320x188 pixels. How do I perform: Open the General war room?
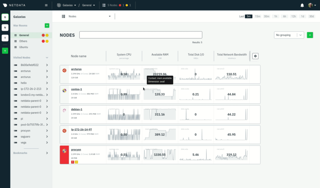click(x=31, y=35)
